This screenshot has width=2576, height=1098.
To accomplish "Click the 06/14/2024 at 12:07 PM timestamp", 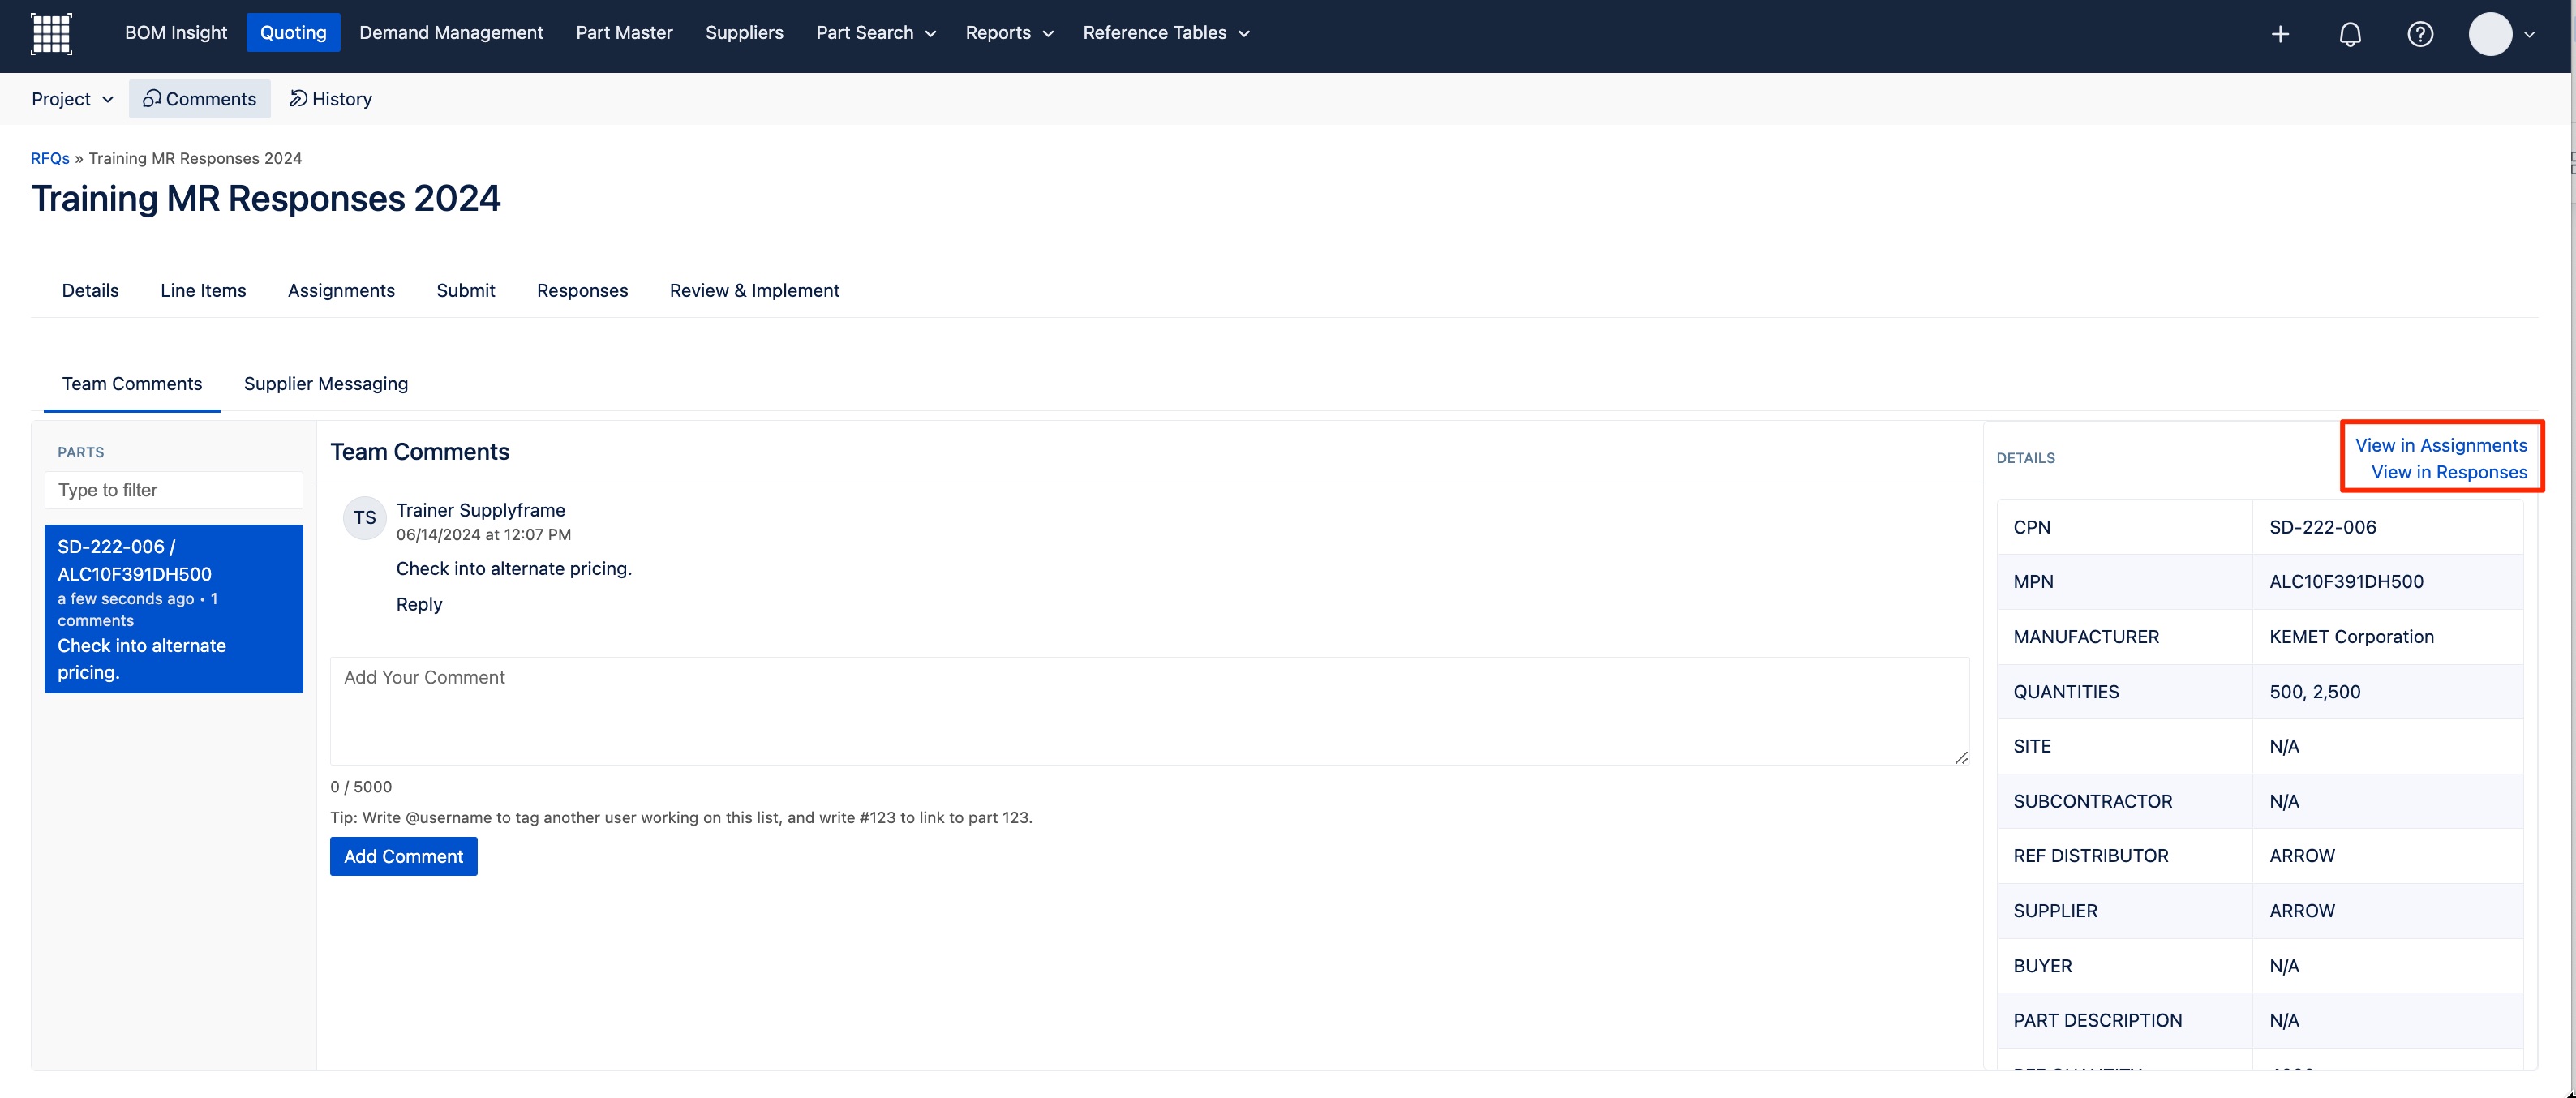I will click(x=484, y=534).
